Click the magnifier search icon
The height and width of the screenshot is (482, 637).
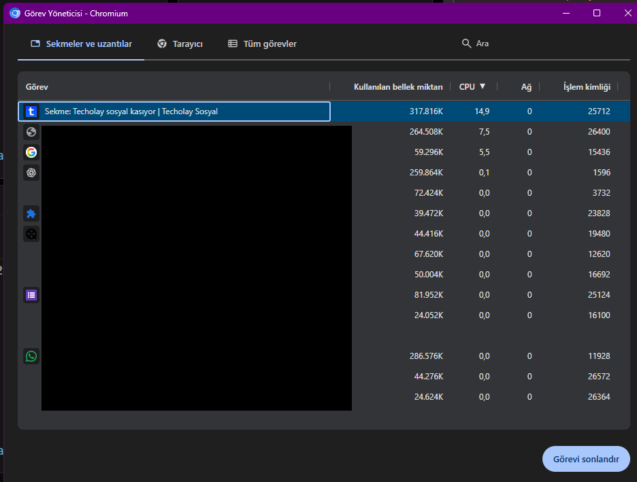466,44
